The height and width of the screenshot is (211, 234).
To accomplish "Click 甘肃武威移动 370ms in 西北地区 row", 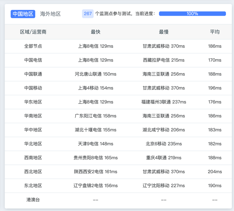I will point(164,172).
